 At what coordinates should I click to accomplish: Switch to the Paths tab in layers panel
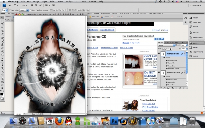[167, 42]
